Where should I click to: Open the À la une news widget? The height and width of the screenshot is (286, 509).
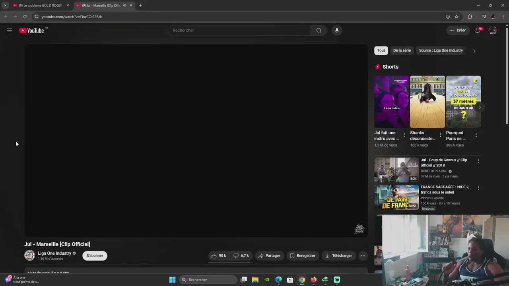coord(22,280)
